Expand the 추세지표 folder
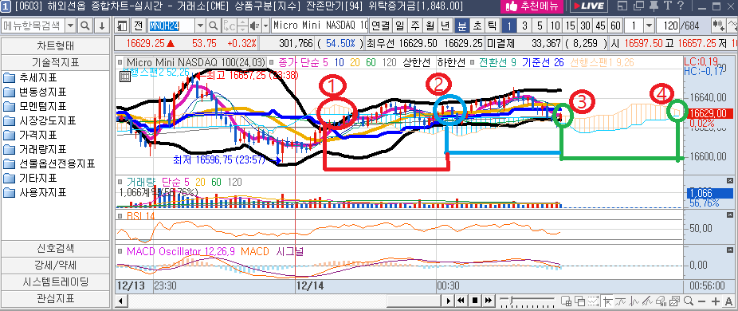 [30, 77]
